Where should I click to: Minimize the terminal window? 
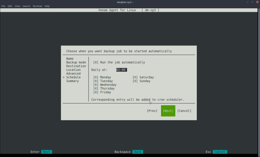click(x=247, y=2)
